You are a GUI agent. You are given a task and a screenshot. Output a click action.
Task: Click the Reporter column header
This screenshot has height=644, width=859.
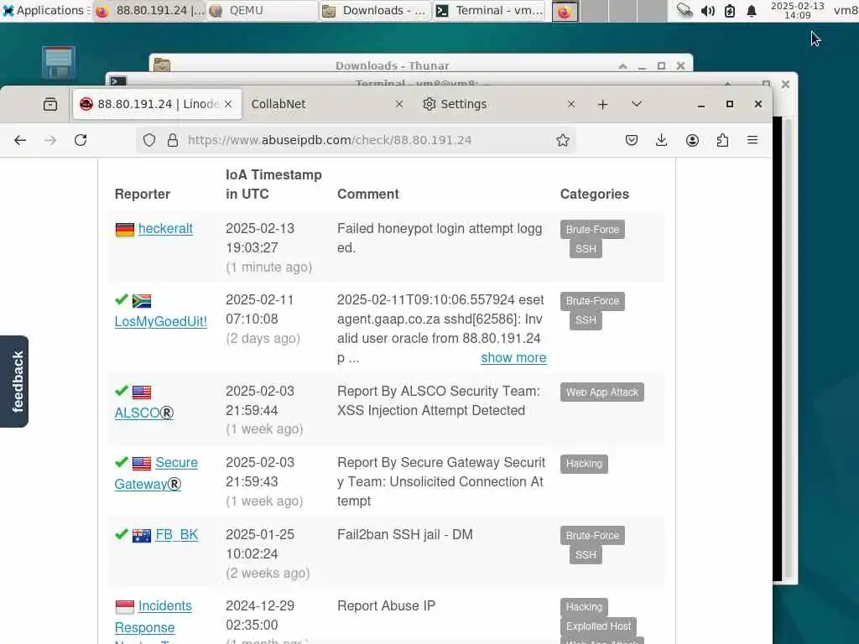[x=143, y=194]
